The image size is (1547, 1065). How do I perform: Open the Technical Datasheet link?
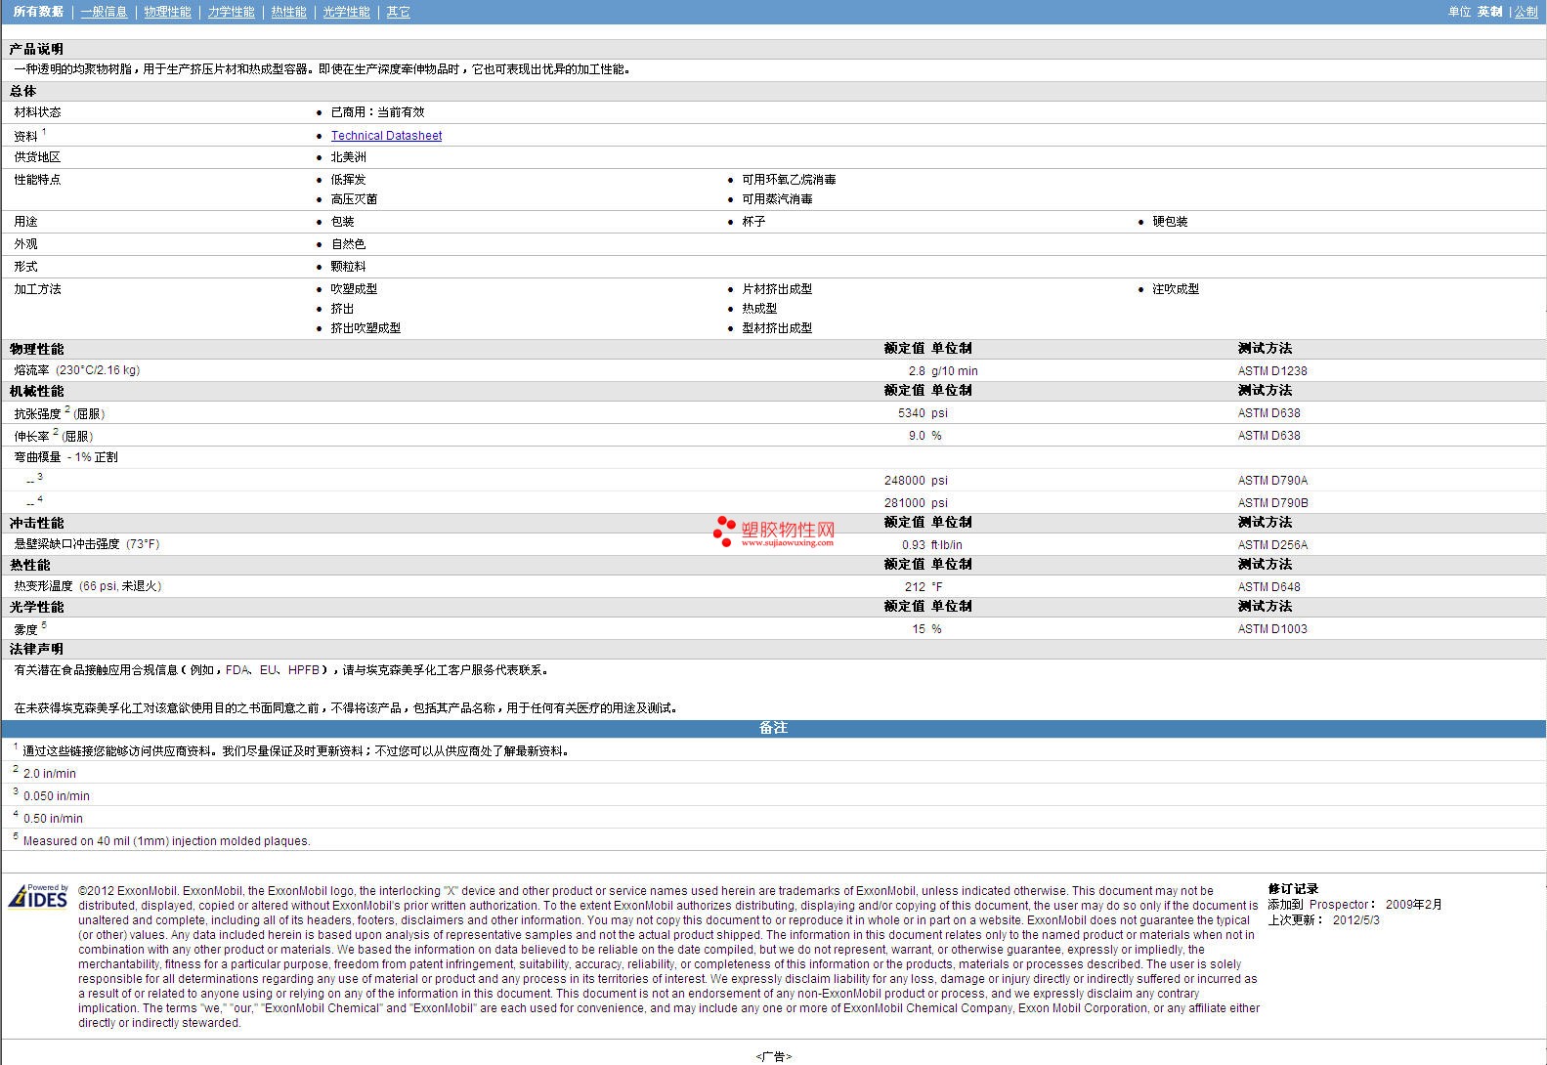(x=386, y=136)
